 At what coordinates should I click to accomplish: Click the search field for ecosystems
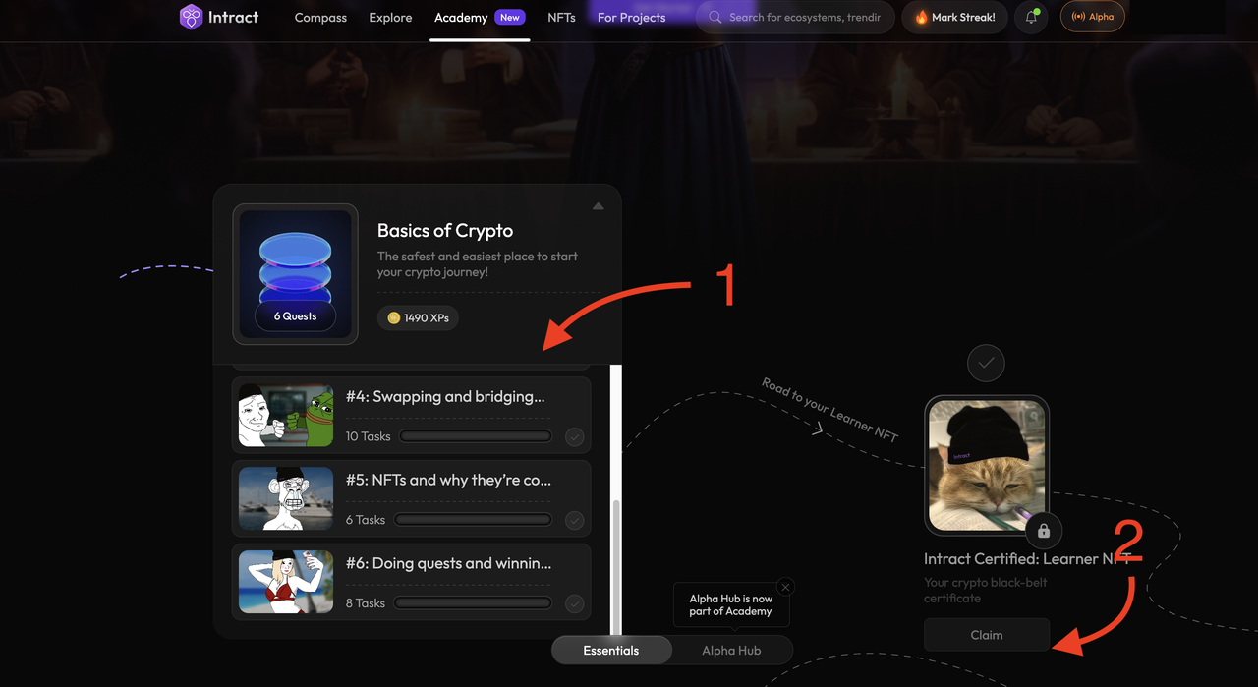pos(795,17)
